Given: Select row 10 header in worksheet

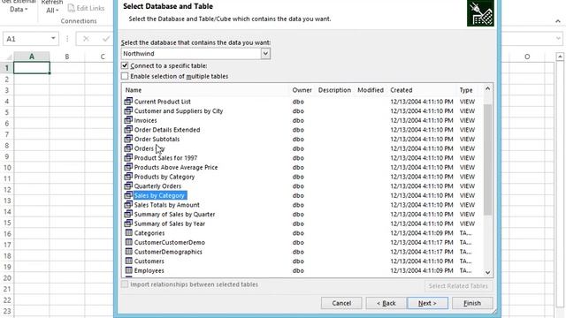Looking at the screenshot, I should tap(6, 168).
